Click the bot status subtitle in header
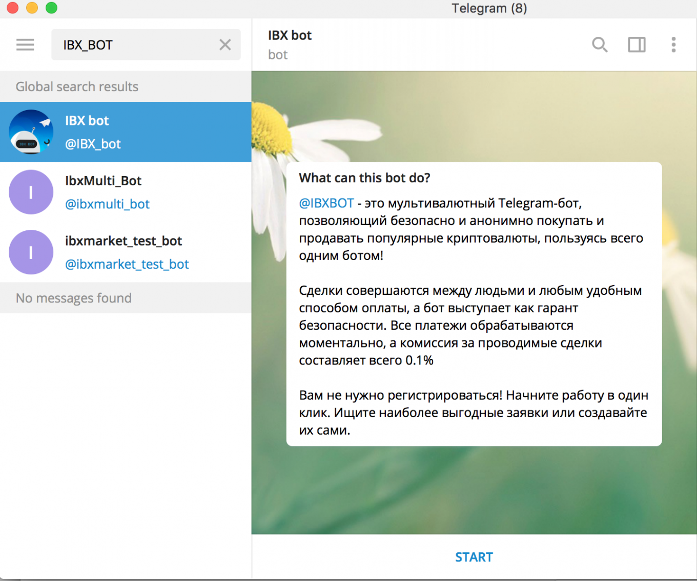This screenshot has height=581, width=697. pyautogui.click(x=278, y=55)
